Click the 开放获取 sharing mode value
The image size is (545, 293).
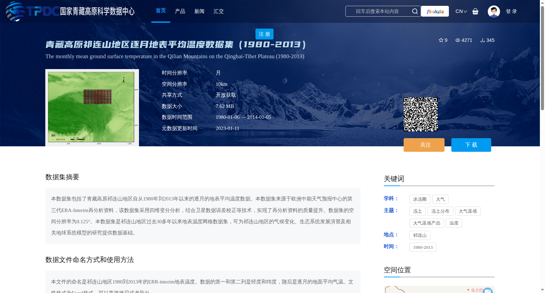(x=226, y=95)
